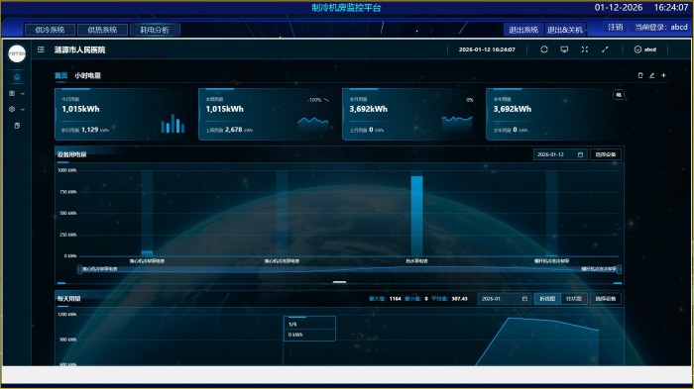
Task: Expand the settings gear chevron in sidebar
Action: coord(23,109)
